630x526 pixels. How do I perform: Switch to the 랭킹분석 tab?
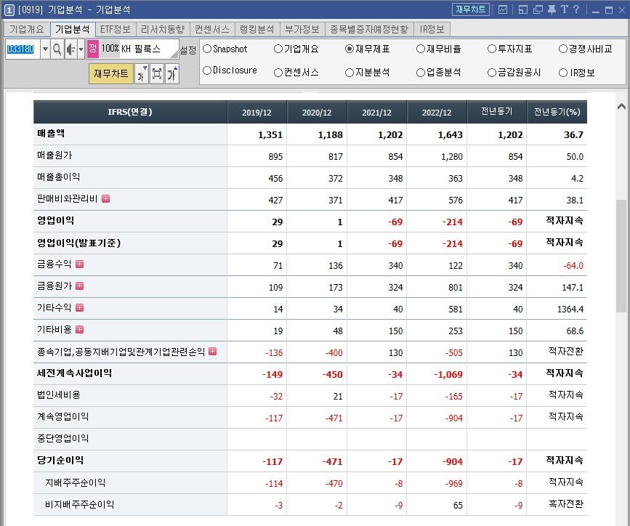coord(257,29)
